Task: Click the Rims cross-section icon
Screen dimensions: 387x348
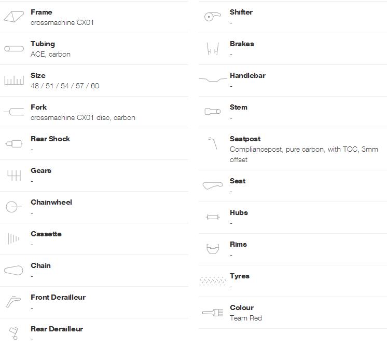Action: pyautogui.click(x=213, y=249)
